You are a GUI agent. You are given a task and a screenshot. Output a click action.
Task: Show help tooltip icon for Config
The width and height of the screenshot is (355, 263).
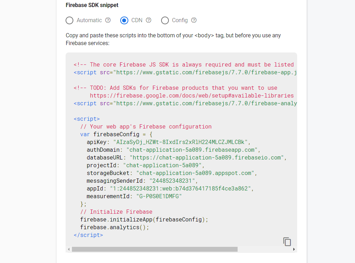[194, 20]
